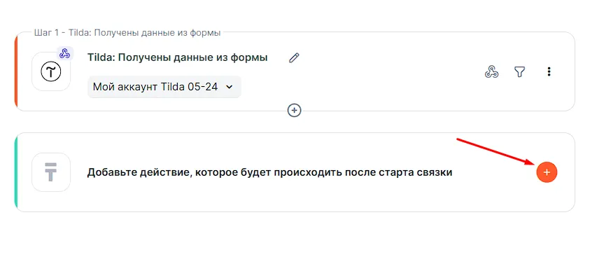Viewport: 604px width, 264px height.
Task: Click the teal stripe on the action card
Action: (16, 172)
